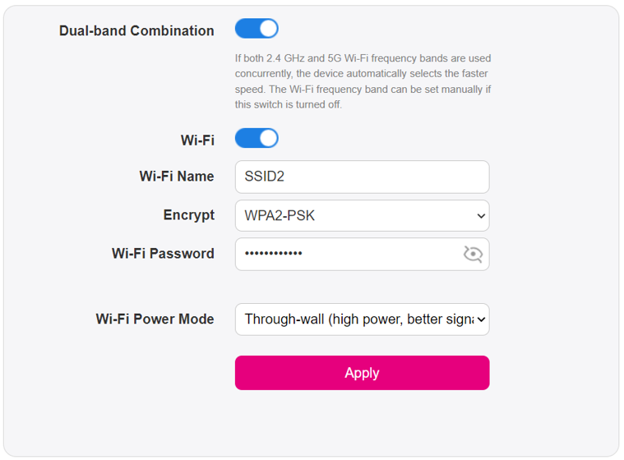Click the Dual-band Combination label
This screenshot has width=624, height=460.
pyautogui.click(x=136, y=30)
